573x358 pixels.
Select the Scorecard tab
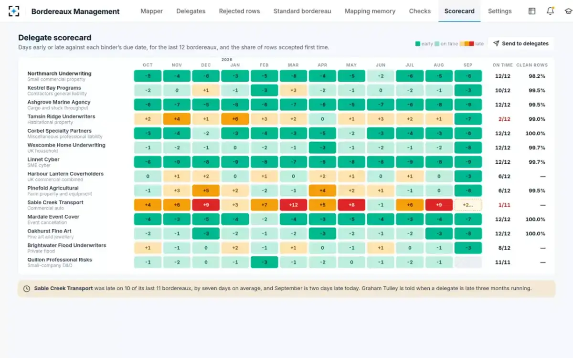[x=459, y=11]
